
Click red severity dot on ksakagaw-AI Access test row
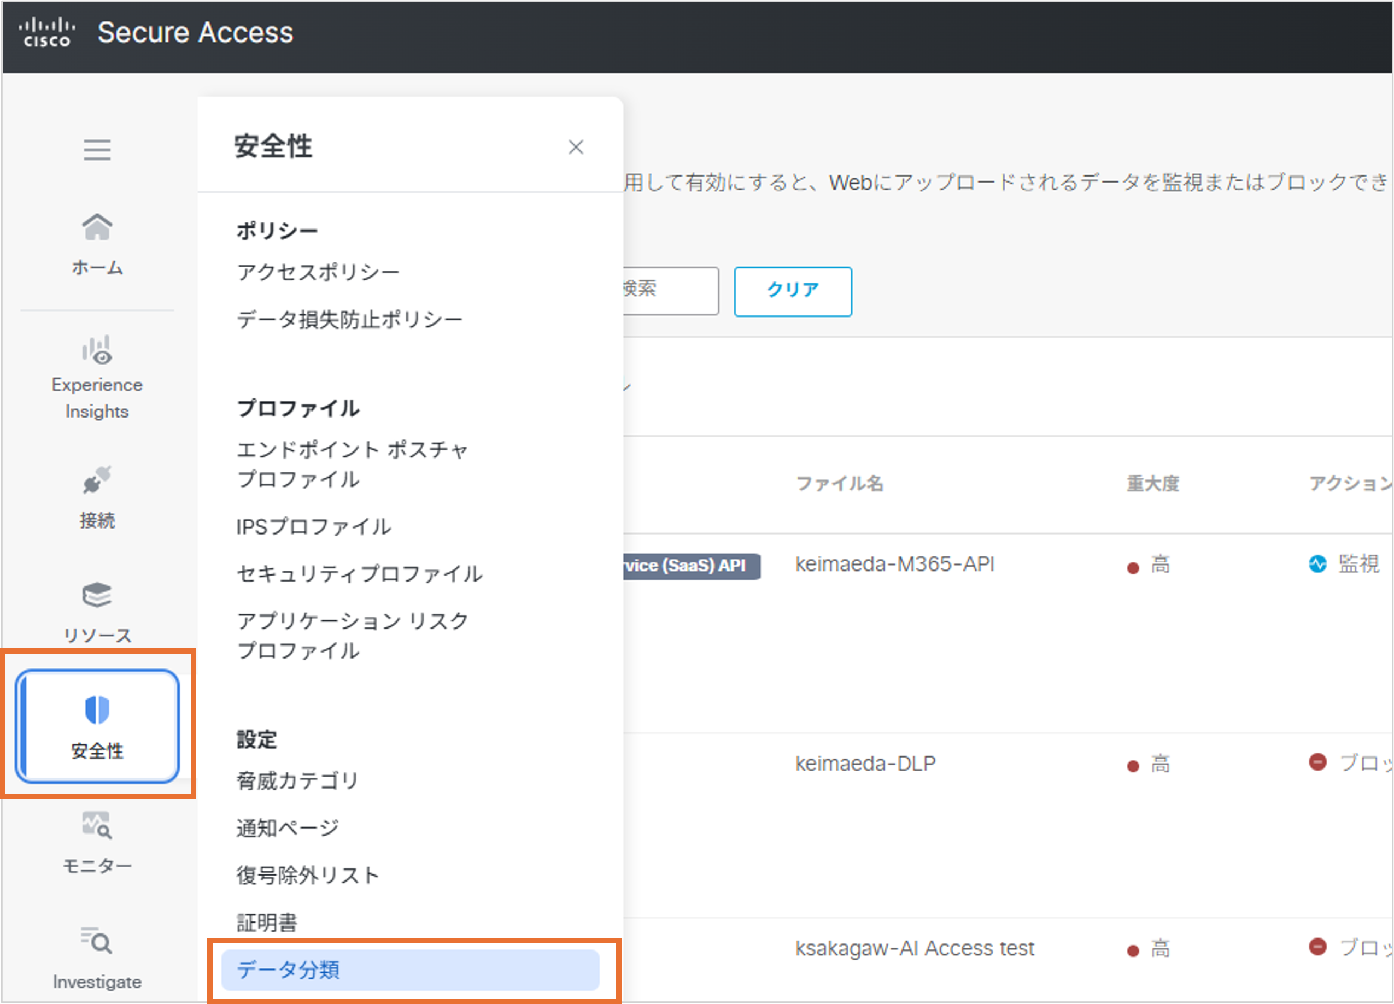1133,950
